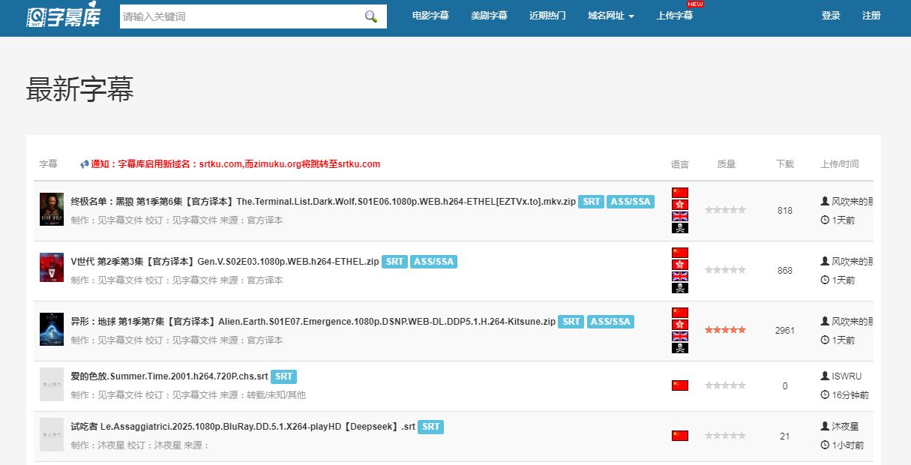The width and height of the screenshot is (911, 465).
Task: Click UK flag for Alien Earth subtitle
Action: [x=679, y=337]
